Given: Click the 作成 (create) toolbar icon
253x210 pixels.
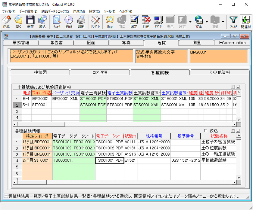Looking at the screenshot, I should pos(6,22).
